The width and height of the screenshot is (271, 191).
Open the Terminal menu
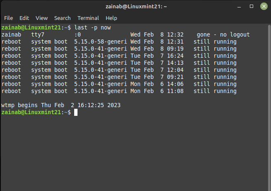pyautogui.click(x=88, y=18)
